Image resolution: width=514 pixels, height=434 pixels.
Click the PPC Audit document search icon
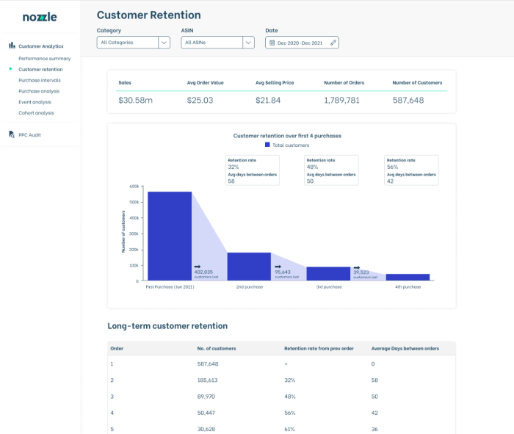click(x=12, y=134)
